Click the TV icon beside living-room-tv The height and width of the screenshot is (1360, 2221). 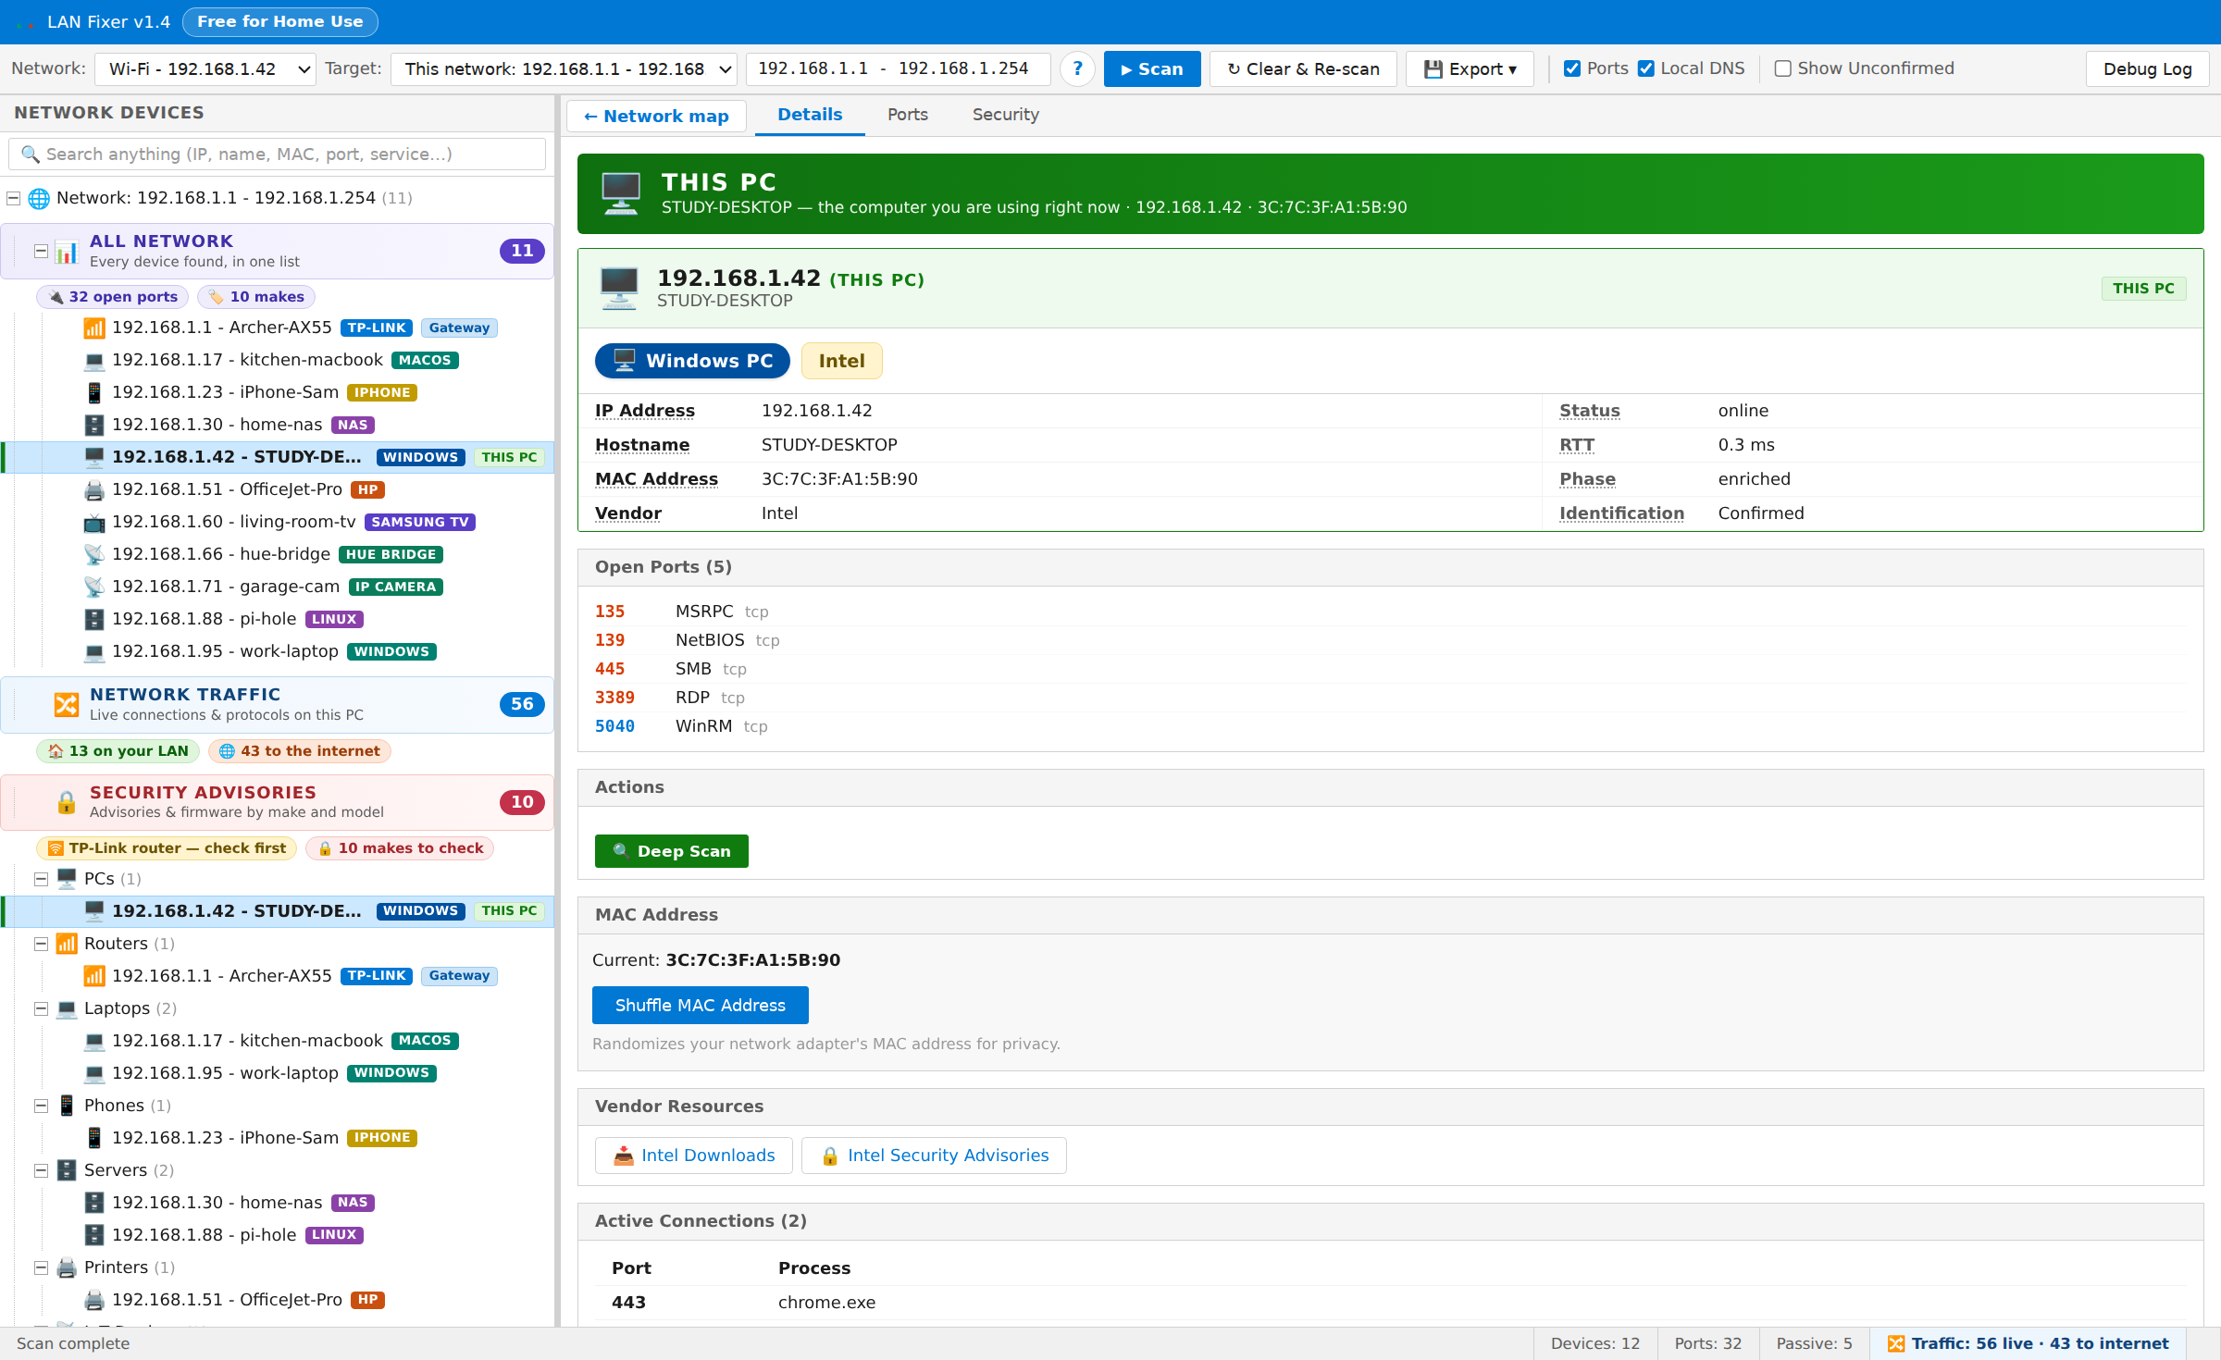coord(94,523)
